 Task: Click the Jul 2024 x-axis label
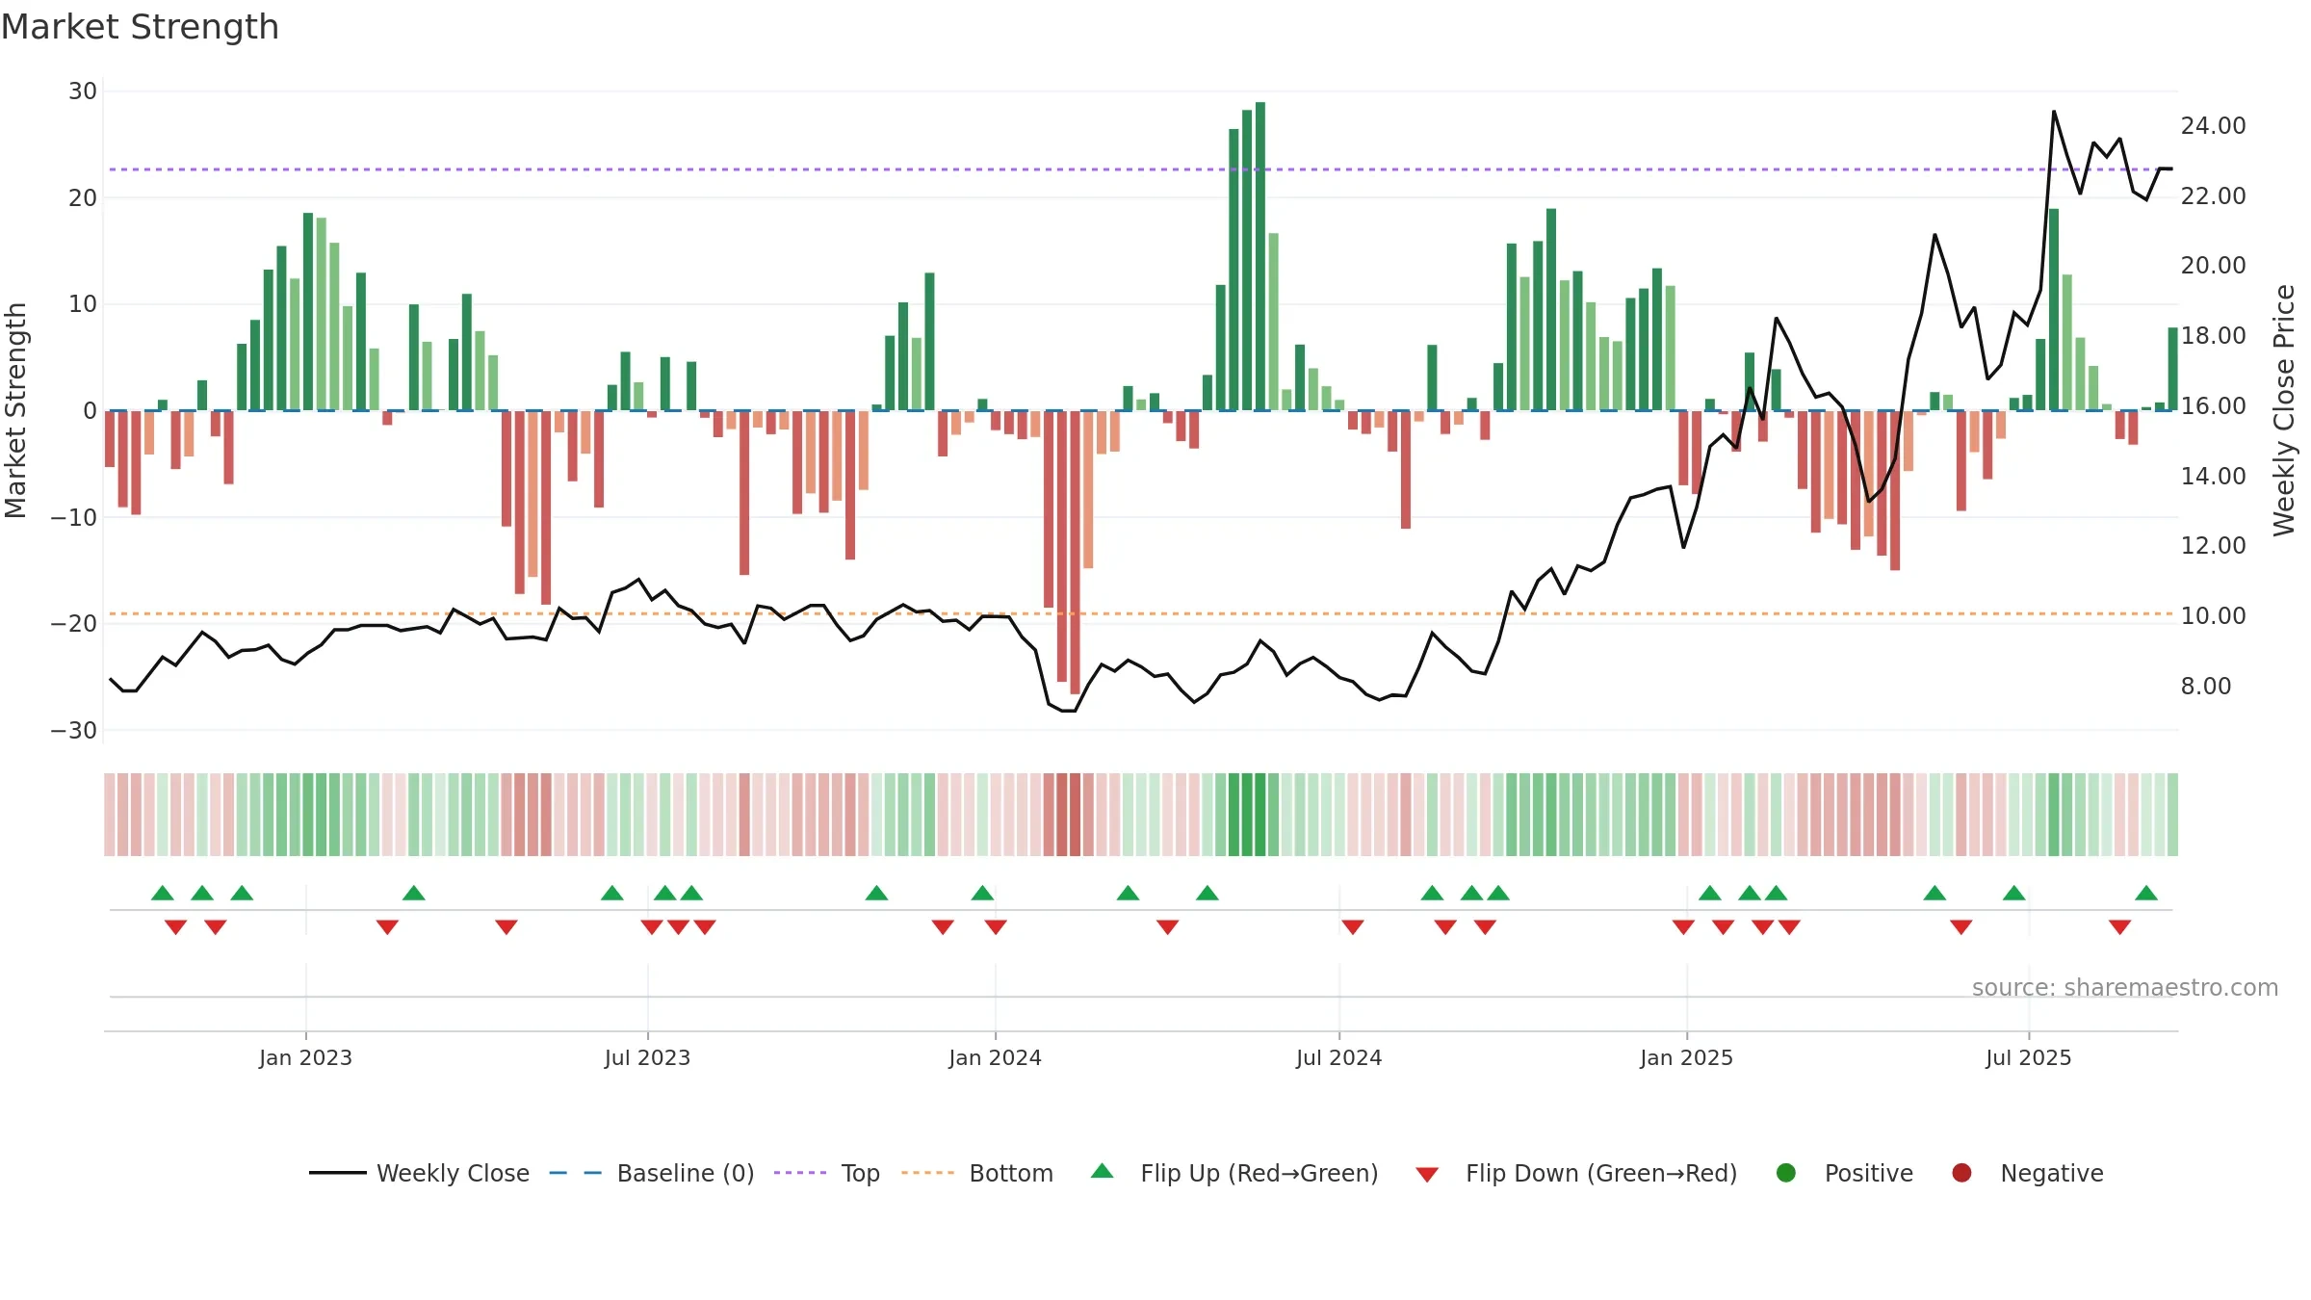click(1338, 1057)
